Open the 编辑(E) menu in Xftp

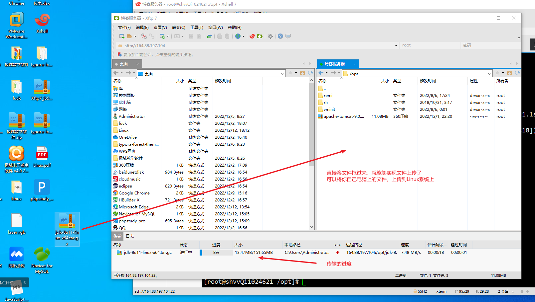(x=142, y=28)
